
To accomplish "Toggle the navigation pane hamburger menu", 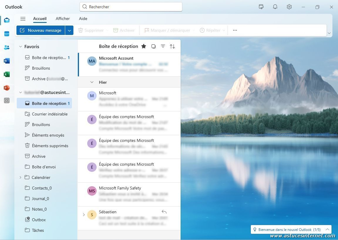I will point(23,19).
